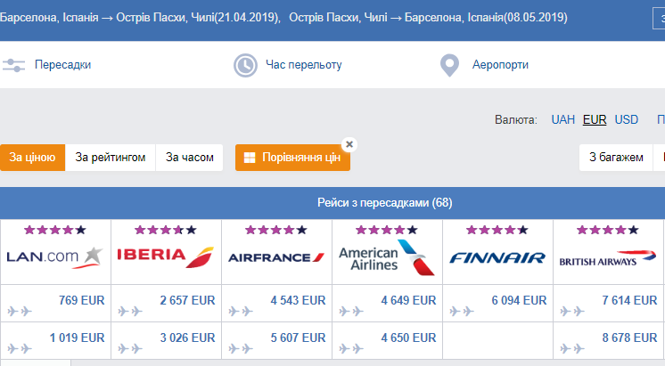Expand the Аеропорти filter
Screen dimensions: 665x366
(x=500, y=65)
